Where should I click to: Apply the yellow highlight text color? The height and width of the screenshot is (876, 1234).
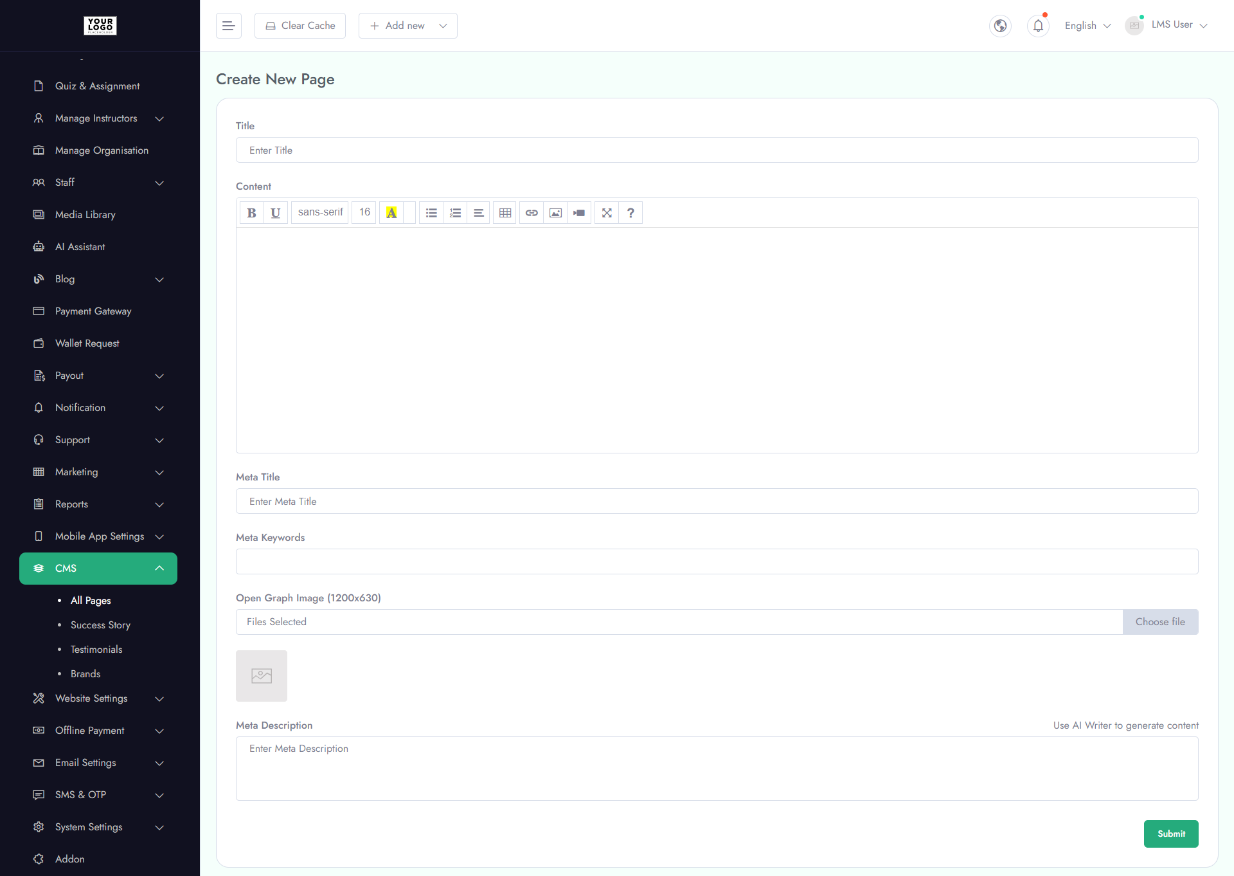point(391,213)
